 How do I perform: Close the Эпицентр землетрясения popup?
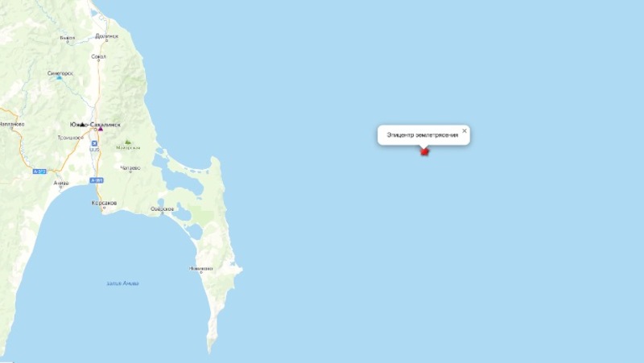click(464, 131)
